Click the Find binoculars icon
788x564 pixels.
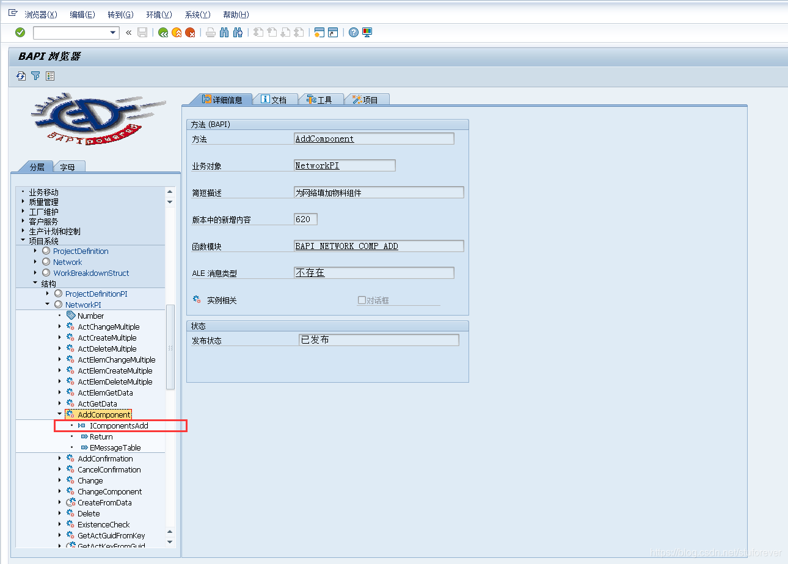tap(224, 32)
